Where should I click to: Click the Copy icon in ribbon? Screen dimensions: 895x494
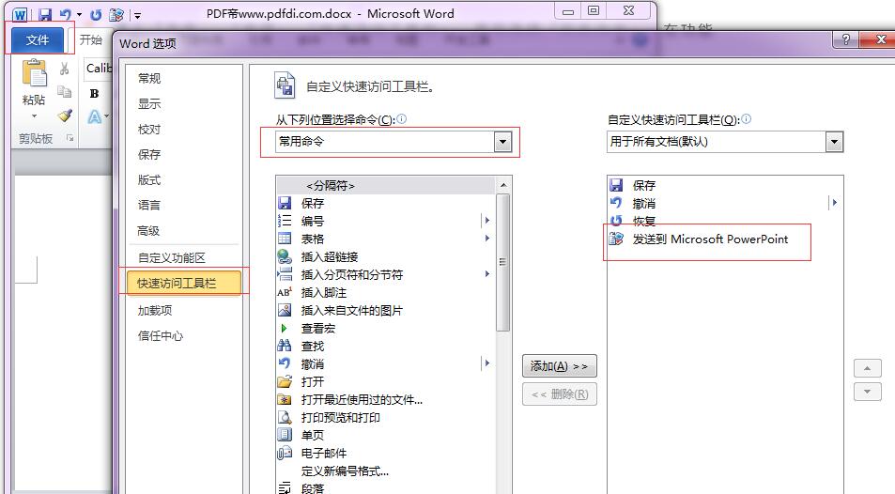coord(65,91)
